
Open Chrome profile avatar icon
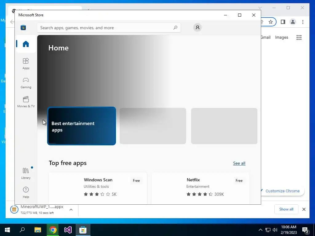293,22
